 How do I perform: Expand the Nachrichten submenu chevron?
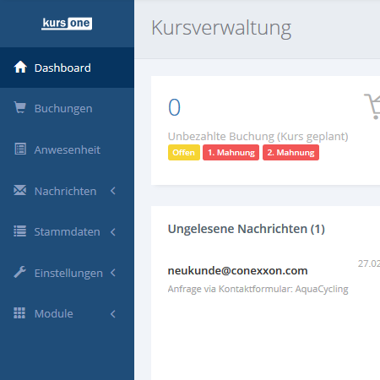(x=113, y=191)
